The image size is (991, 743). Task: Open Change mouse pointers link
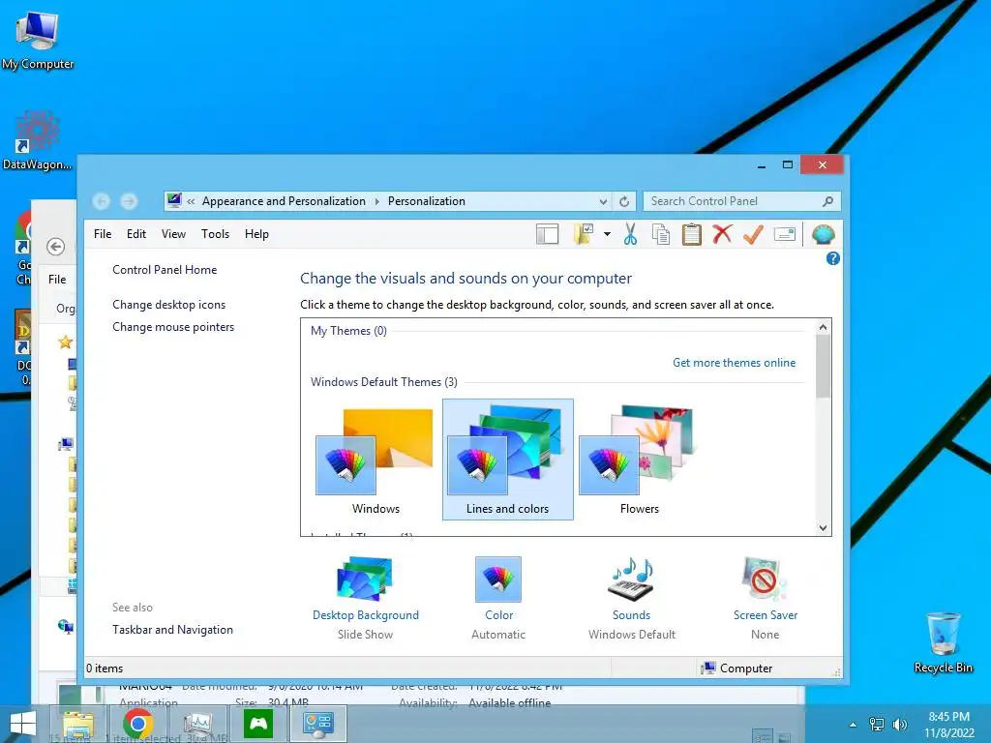pyautogui.click(x=173, y=327)
